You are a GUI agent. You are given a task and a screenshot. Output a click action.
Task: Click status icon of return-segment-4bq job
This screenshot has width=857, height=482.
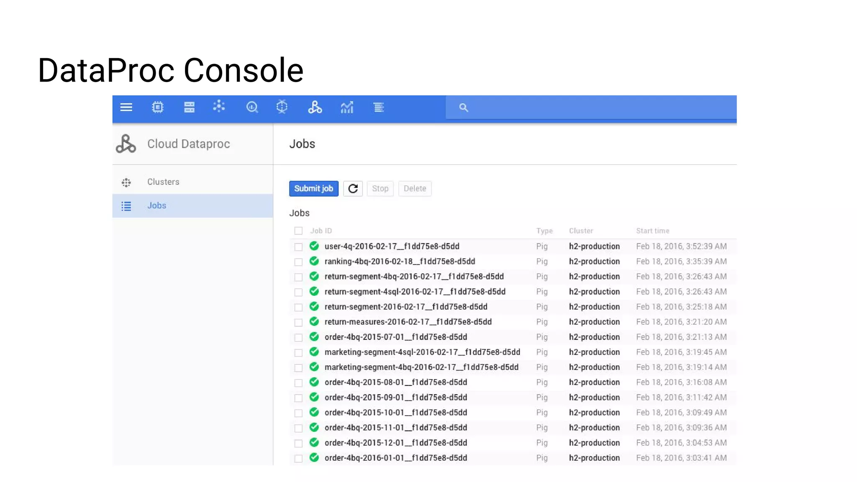[x=314, y=276]
